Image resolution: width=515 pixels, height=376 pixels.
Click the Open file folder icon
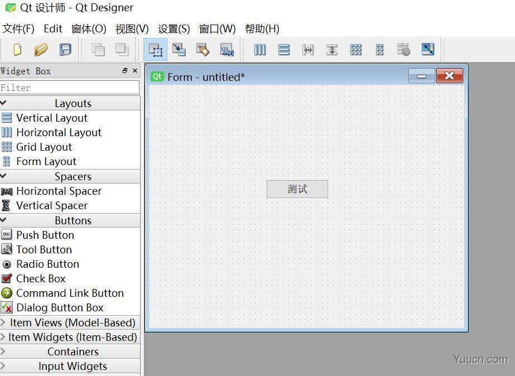click(41, 50)
